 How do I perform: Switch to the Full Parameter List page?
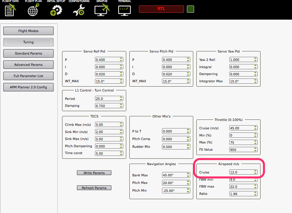click(28, 76)
